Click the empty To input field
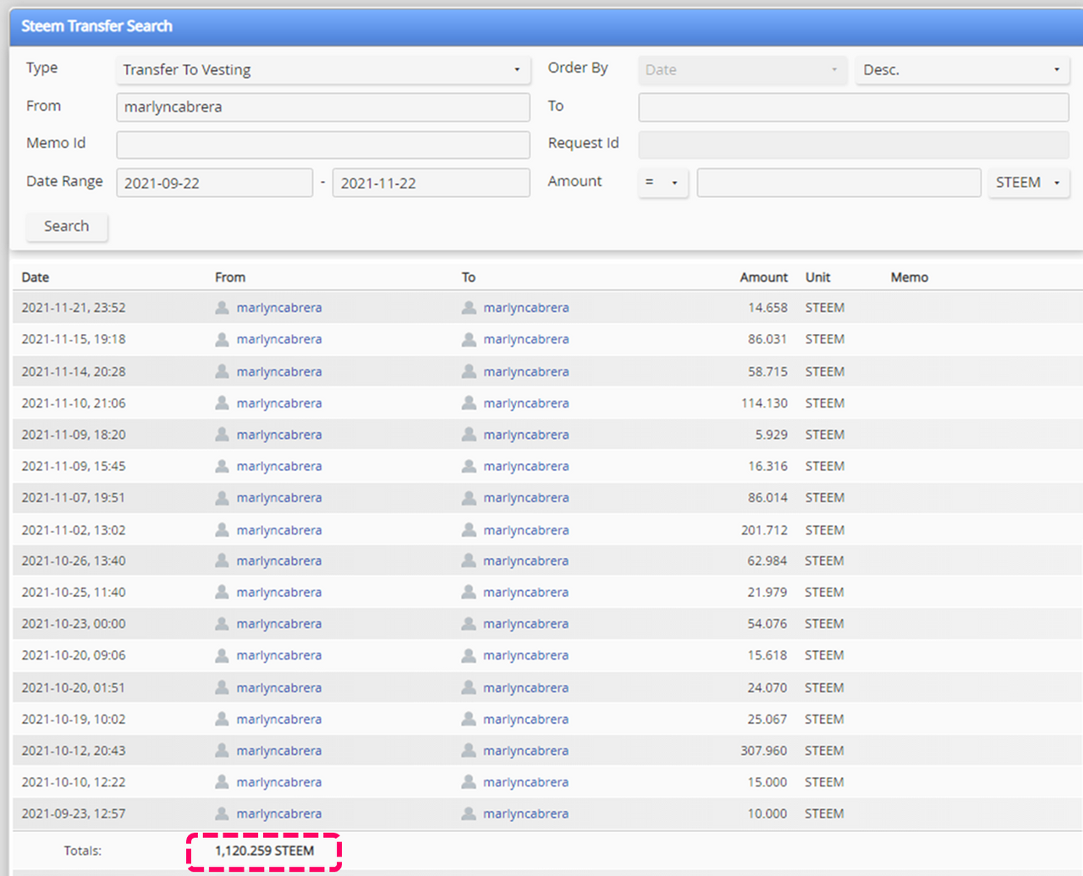The width and height of the screenshot is (1083, 876). tap(854, 107)
